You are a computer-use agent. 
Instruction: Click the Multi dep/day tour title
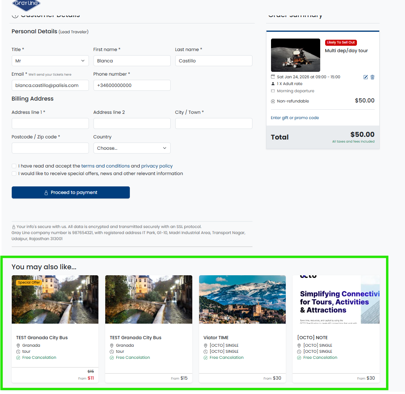(x=346, y=51)
